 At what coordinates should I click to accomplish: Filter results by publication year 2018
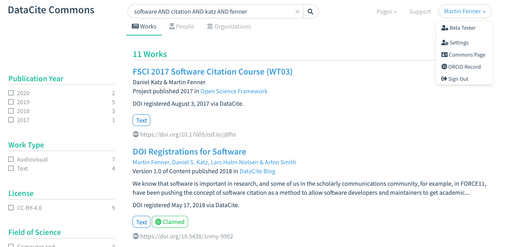point(11,111)
